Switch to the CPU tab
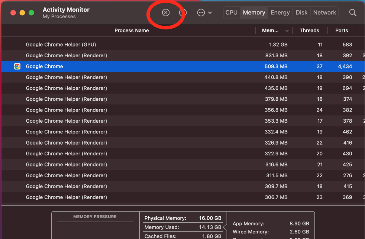The width and height of the screenshot is (365, 239). [232, 13]
